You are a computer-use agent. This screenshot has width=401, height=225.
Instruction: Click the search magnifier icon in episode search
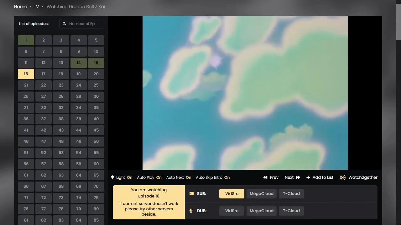tap(64, 23)
